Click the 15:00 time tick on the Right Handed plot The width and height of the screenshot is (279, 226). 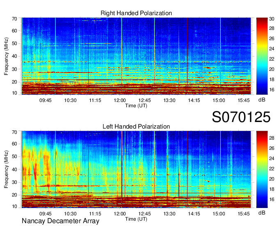pyautogui.click(x=219, y=100)
